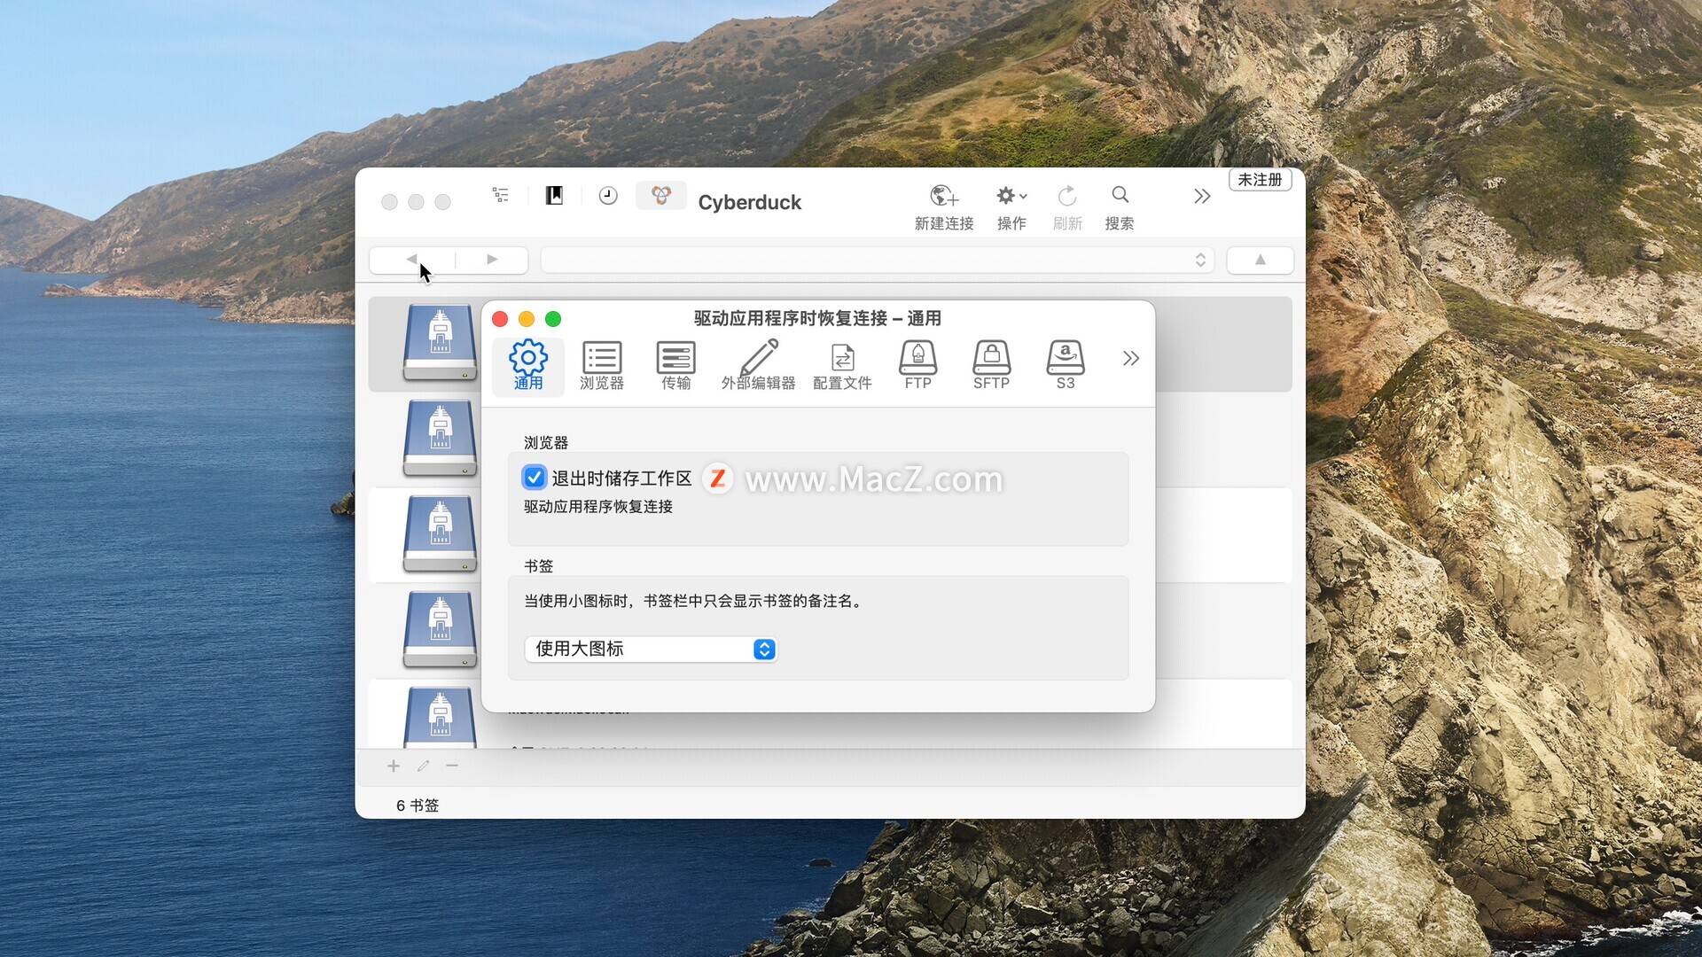Click the Search magnifier icon
Screen dimensions: 1702x957
coord(1120,196)
